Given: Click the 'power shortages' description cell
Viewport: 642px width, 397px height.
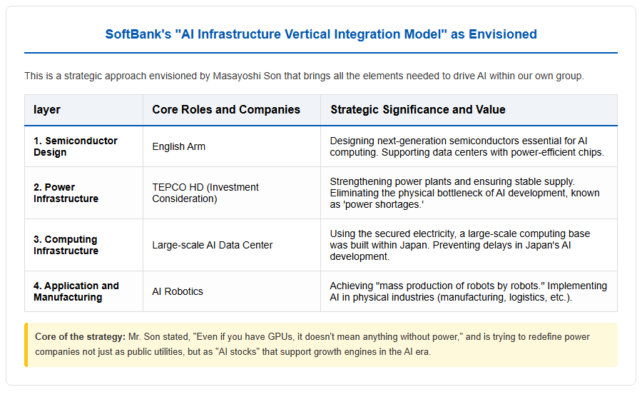Looking at the screenshot, I should [x=464, y=193].
